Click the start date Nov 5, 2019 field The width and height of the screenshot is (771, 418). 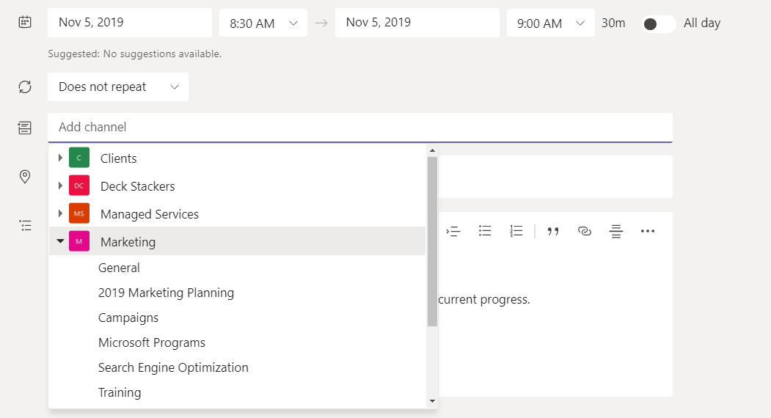pyautogui.click(x=129, y=23)
